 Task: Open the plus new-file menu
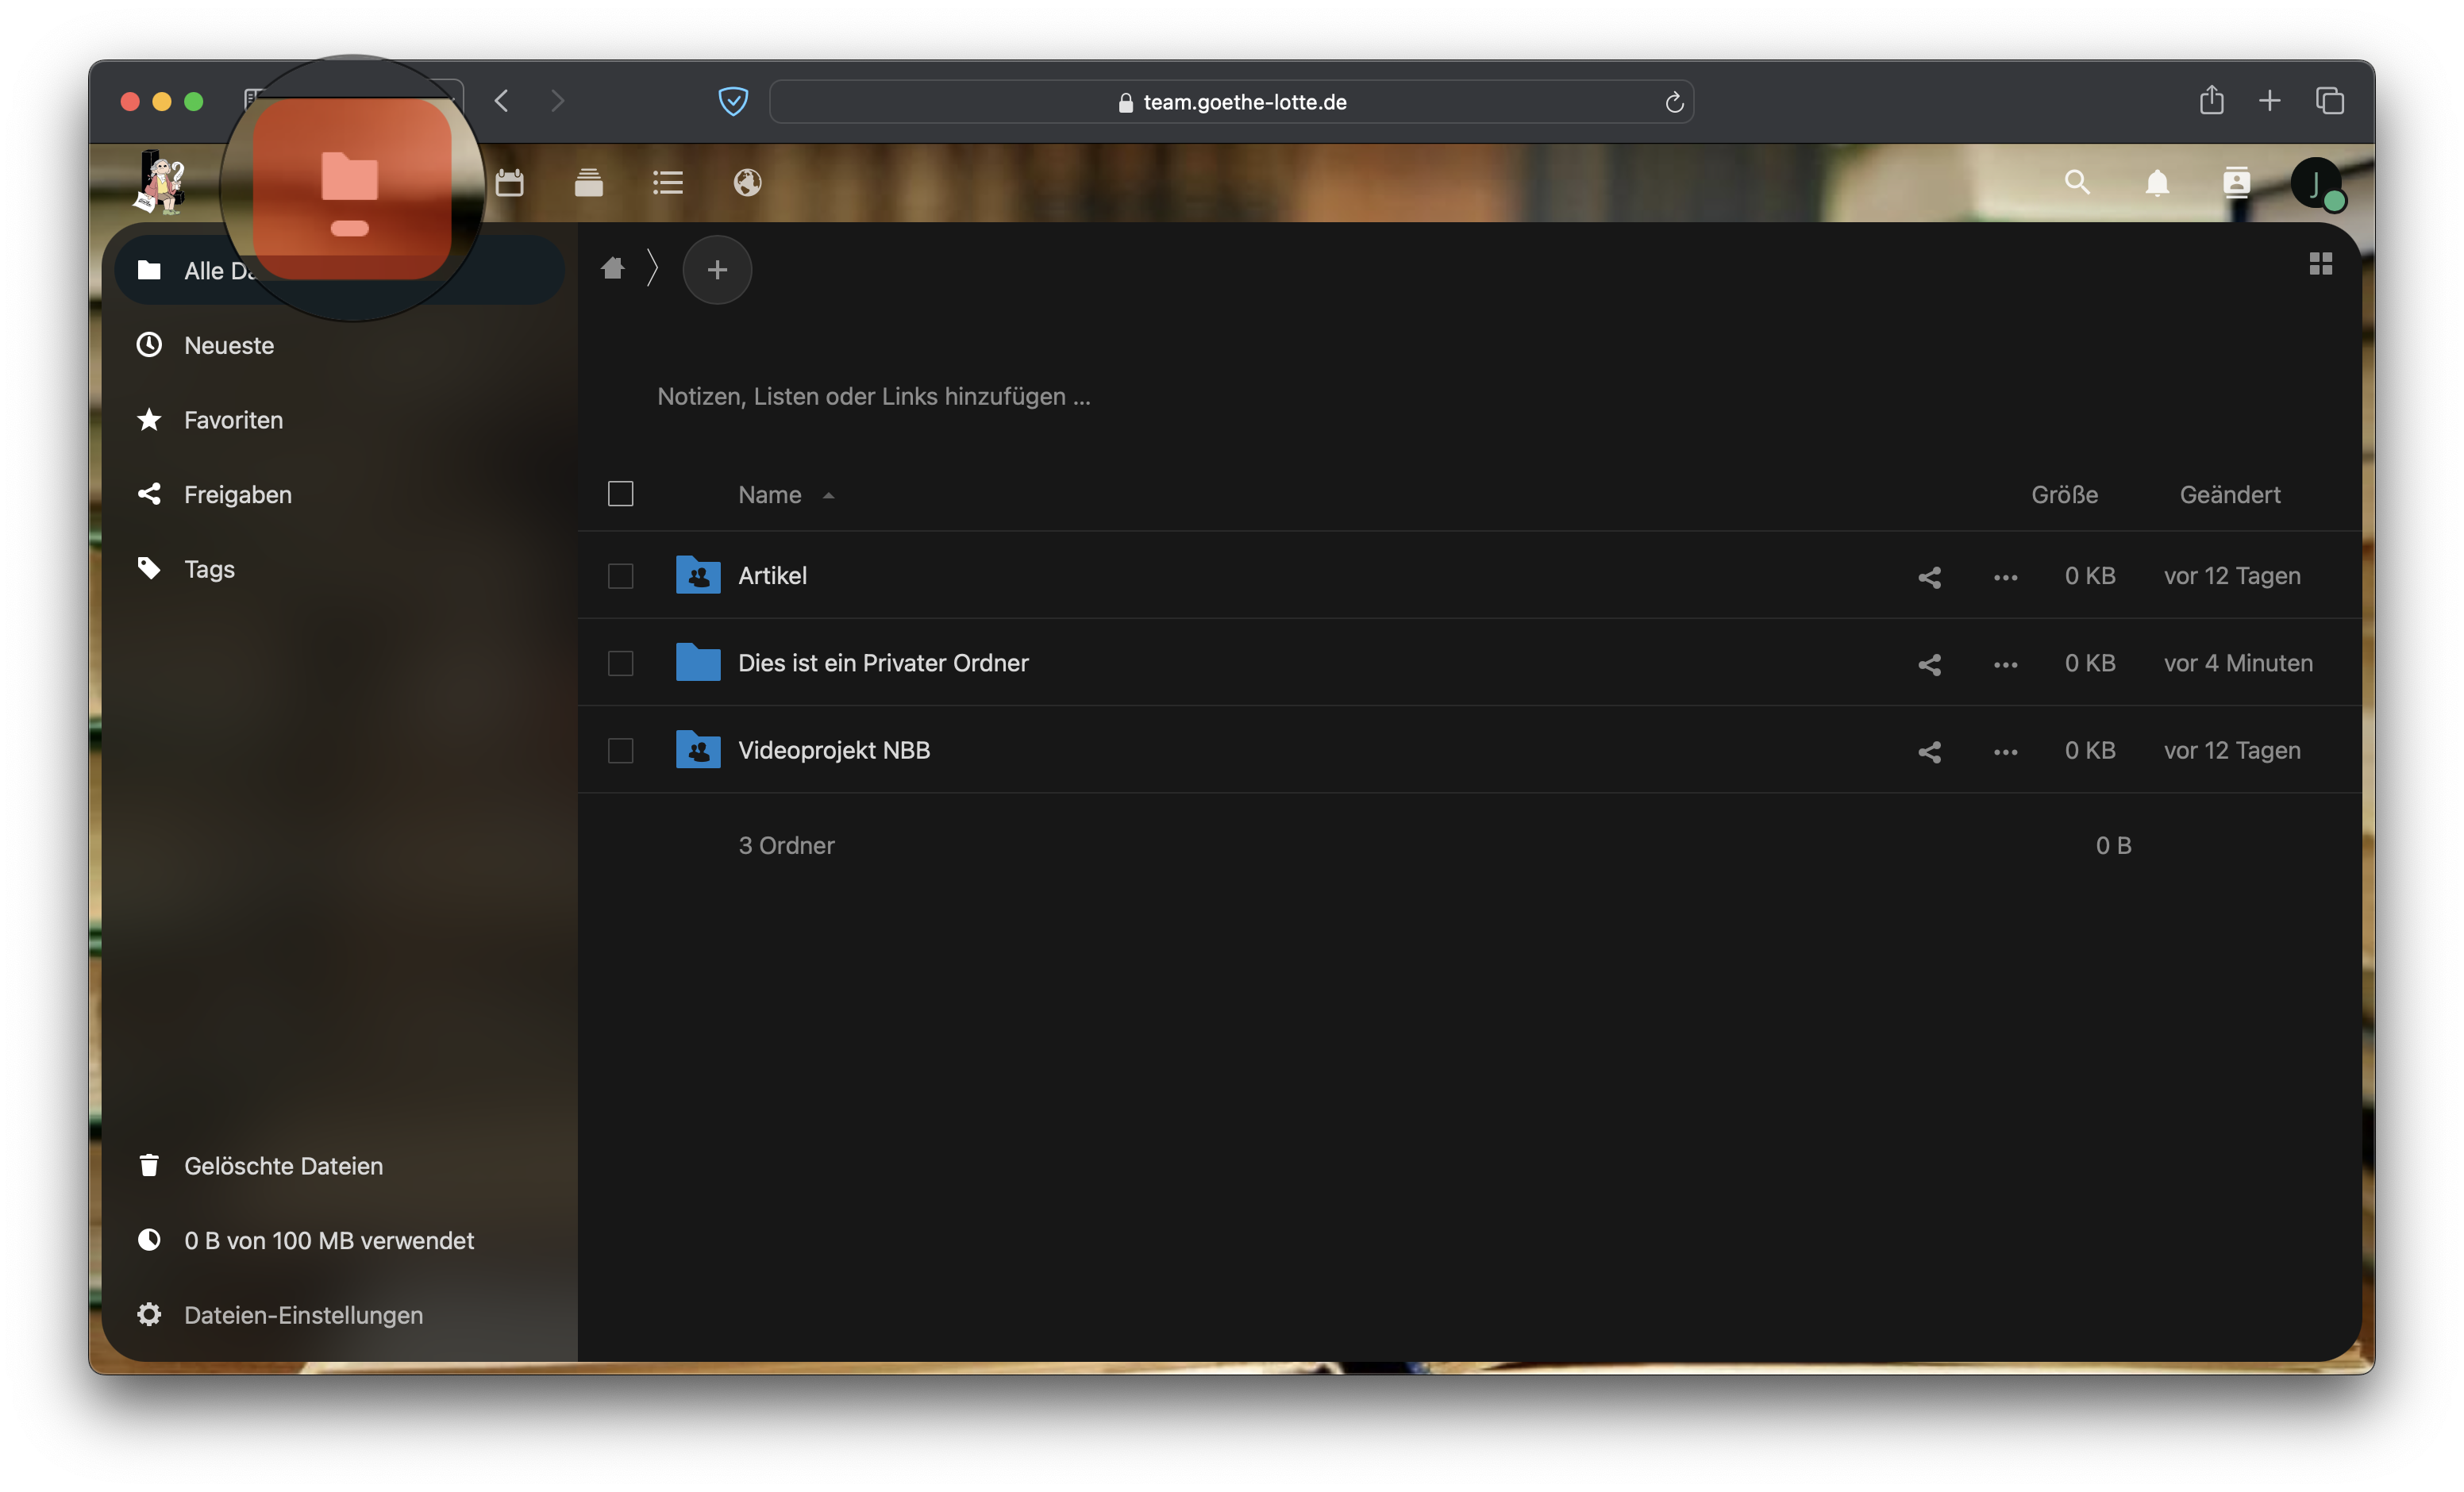tap(717, 270)
